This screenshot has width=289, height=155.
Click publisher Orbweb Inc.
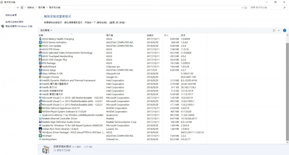coord(112,139)
